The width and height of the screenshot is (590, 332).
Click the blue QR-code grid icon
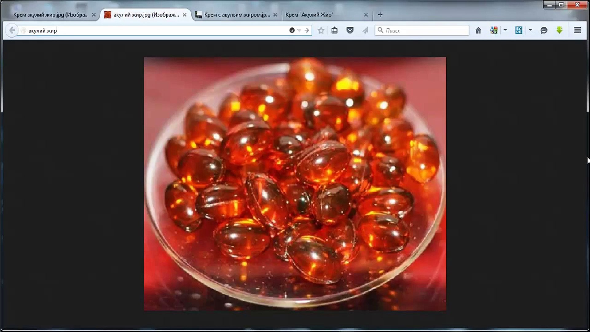click(519, 30)
